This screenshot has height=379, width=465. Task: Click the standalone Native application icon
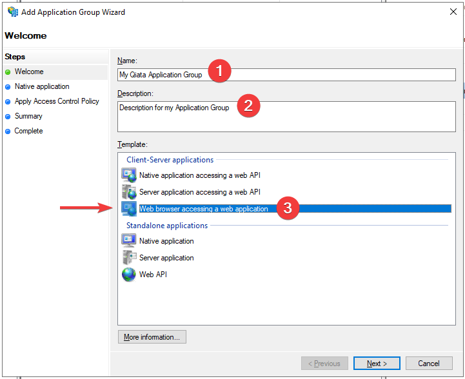pos(129,240)
